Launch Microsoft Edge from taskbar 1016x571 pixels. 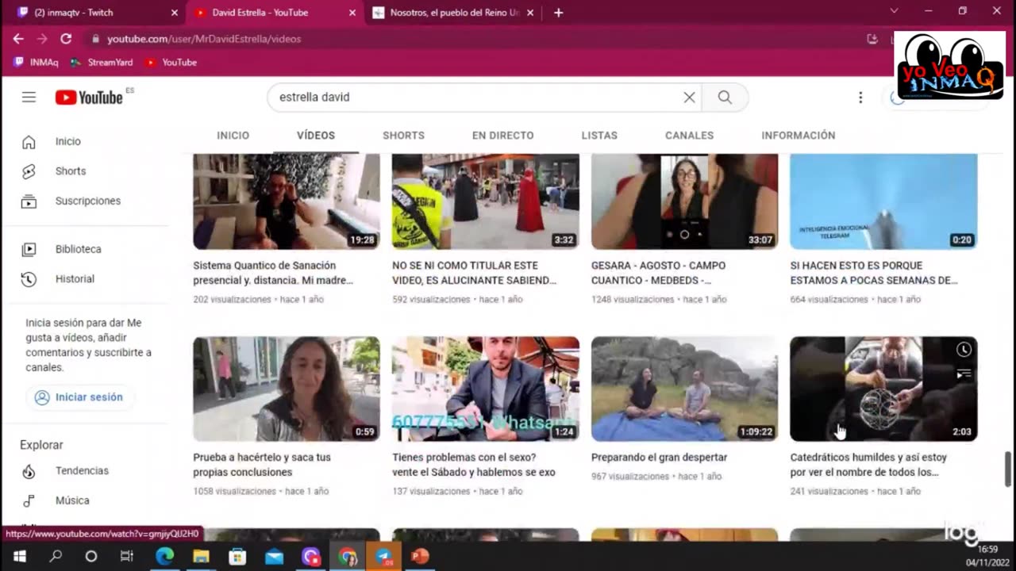(x=164, y=557)
